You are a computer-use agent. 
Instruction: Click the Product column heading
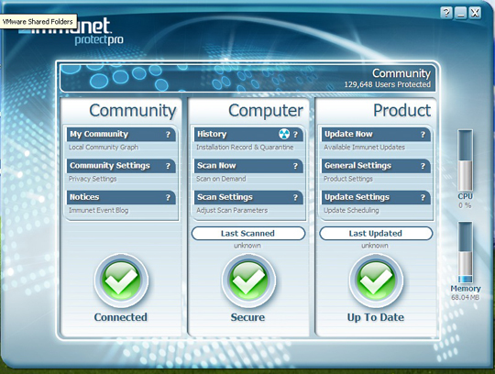pos(401,110)
